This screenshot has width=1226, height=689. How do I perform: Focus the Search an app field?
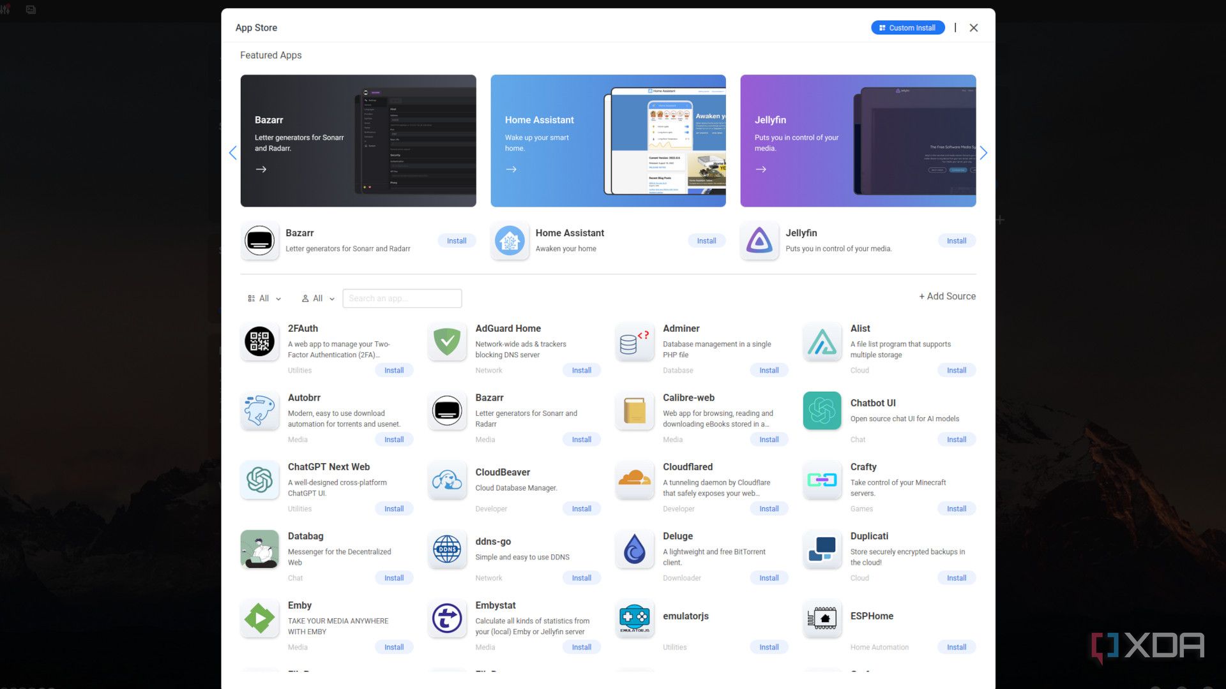point(402,299)
